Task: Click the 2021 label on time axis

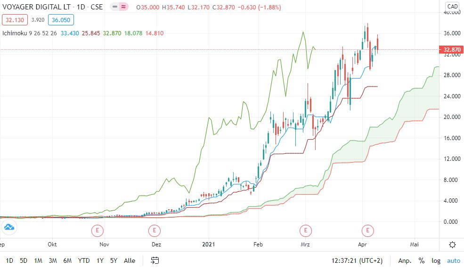Action: coord(208,244)
